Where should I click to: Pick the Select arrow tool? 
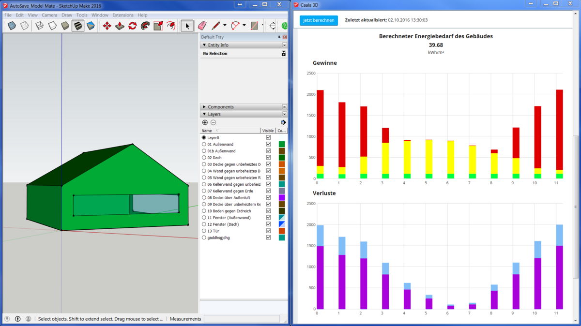[187, 26]
